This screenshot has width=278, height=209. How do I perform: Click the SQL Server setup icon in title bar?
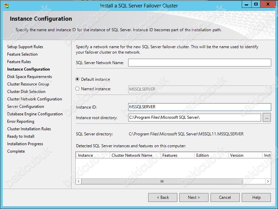tap(6, 6)
